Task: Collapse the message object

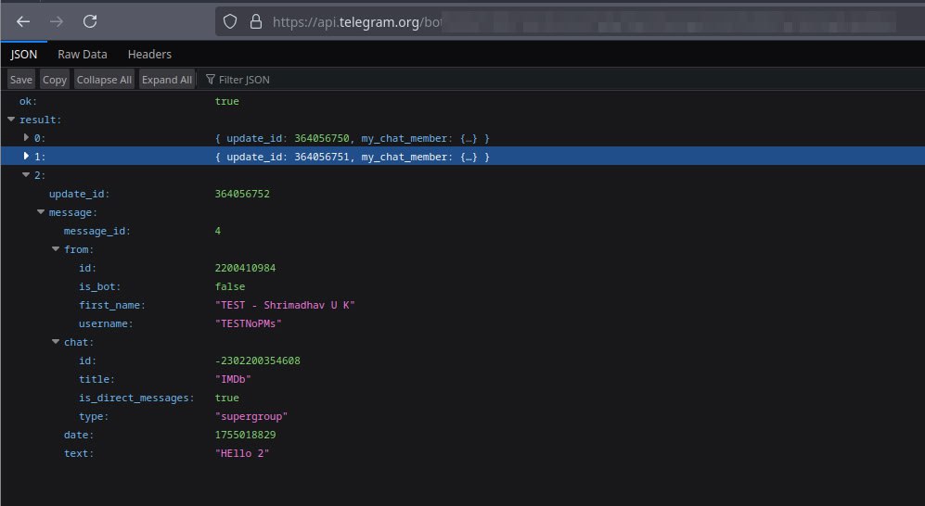Action: click(41, 212)
